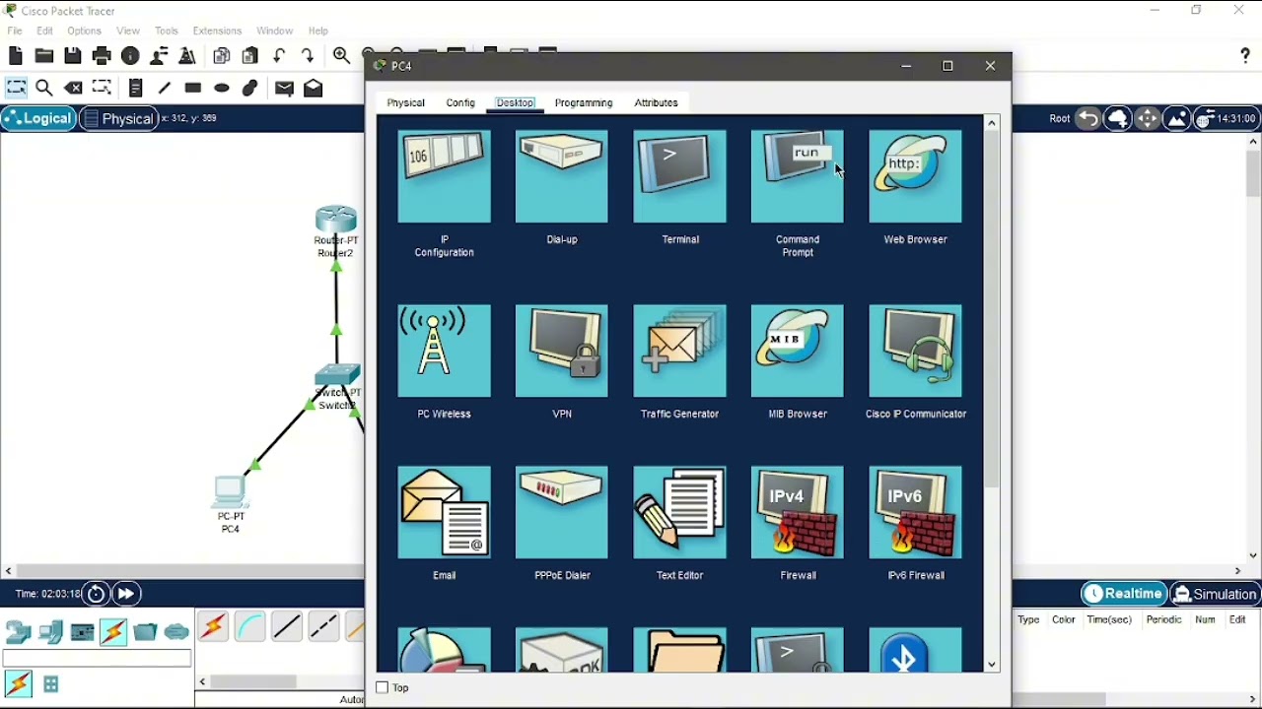
Task: Open IP Configuration on PC4 desktop
Action: [x=444, y=177]
